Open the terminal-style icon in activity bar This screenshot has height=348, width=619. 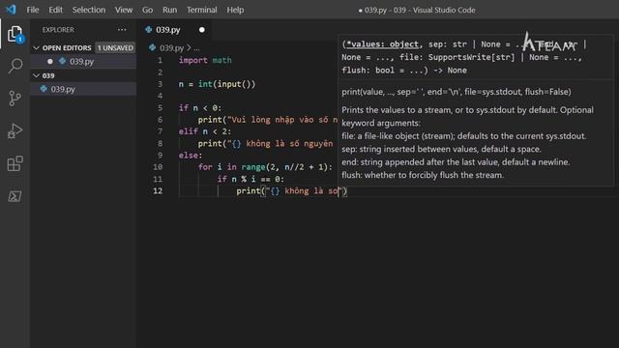pos(15,196)
